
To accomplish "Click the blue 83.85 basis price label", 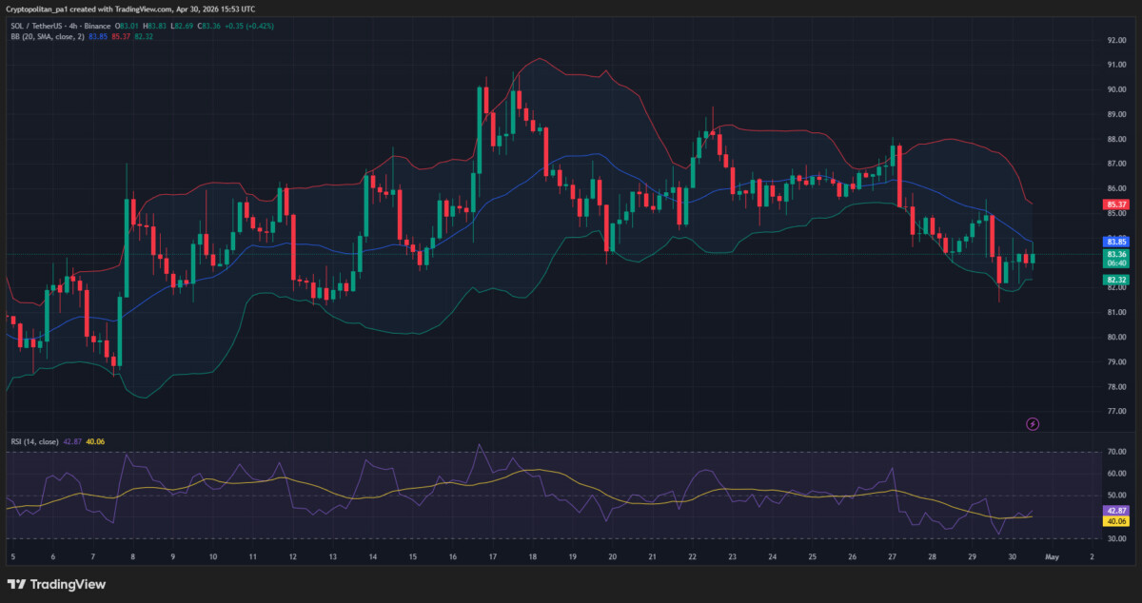I will tap(1116, 243).
